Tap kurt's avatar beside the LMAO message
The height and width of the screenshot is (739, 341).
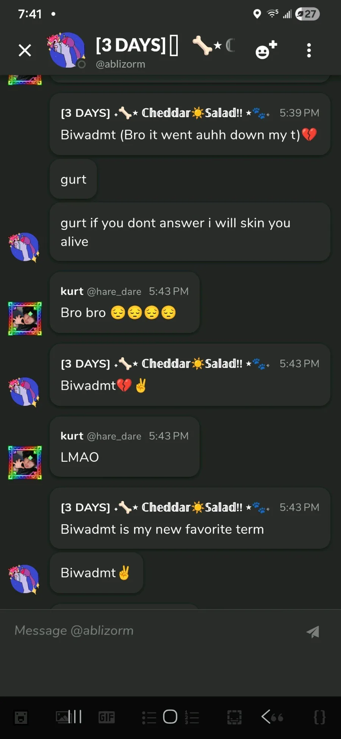25,463
